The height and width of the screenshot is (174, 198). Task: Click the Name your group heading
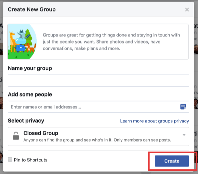click(30, 68)
